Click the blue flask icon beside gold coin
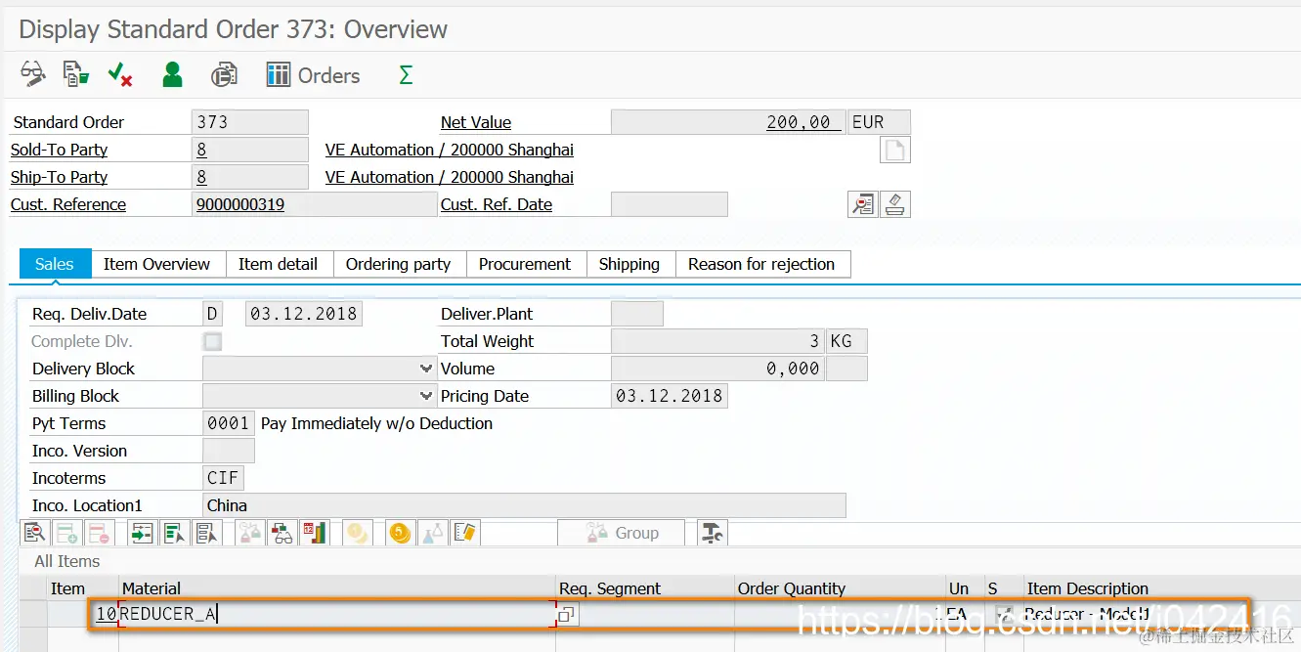 [432, 533]
